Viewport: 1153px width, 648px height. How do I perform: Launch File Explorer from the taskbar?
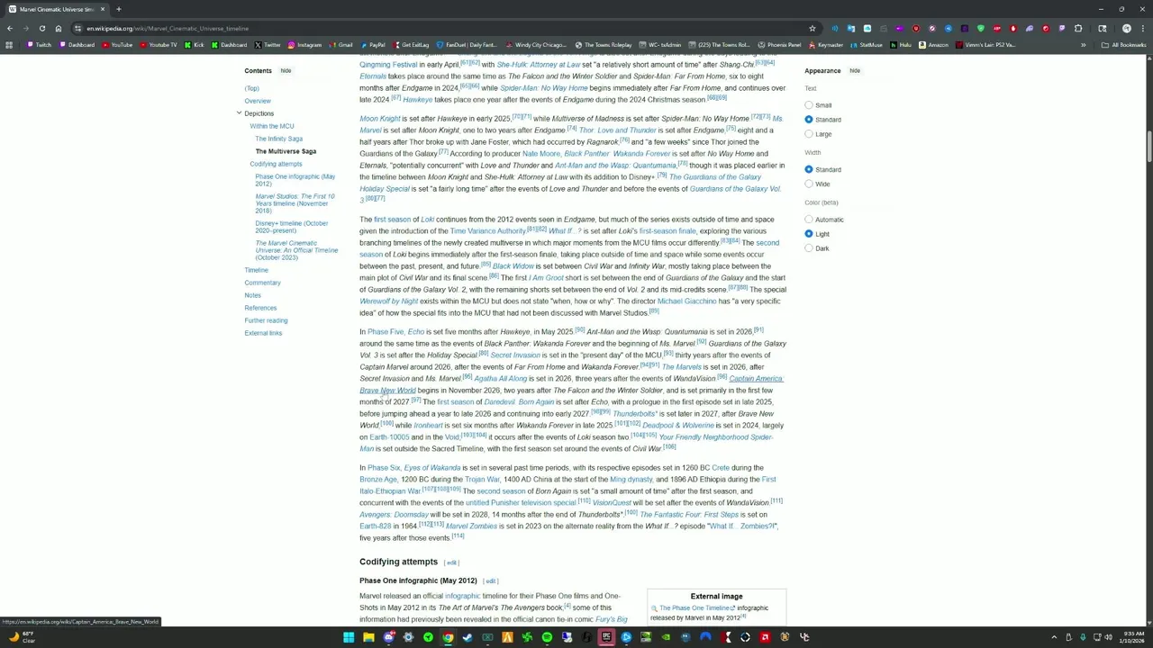click(x=368, y=637)
